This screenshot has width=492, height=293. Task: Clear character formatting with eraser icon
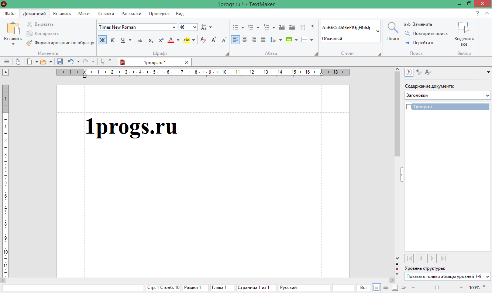click(x=203, y=40)
